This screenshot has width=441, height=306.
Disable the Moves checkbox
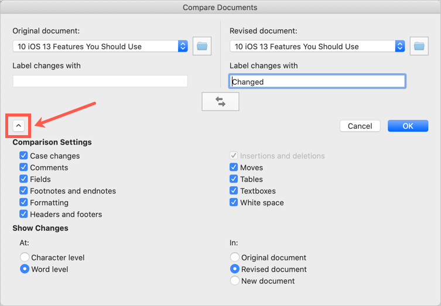click(x=234, y=167)
